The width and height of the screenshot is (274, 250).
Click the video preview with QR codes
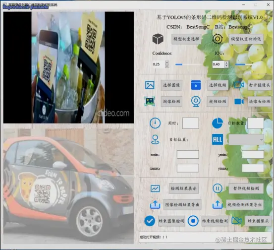[x=68, y=67]
